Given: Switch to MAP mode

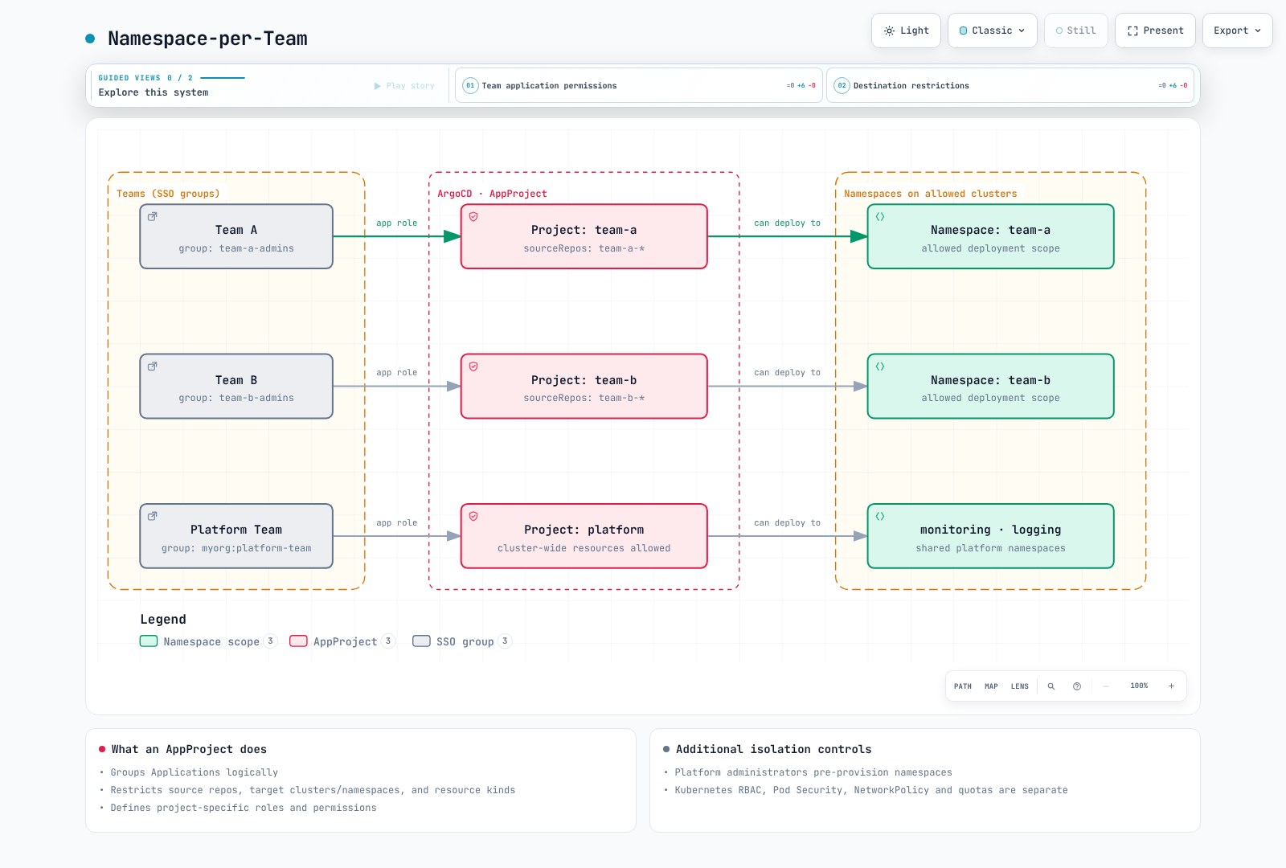Looking at the screenshot, I should (992, 686).
